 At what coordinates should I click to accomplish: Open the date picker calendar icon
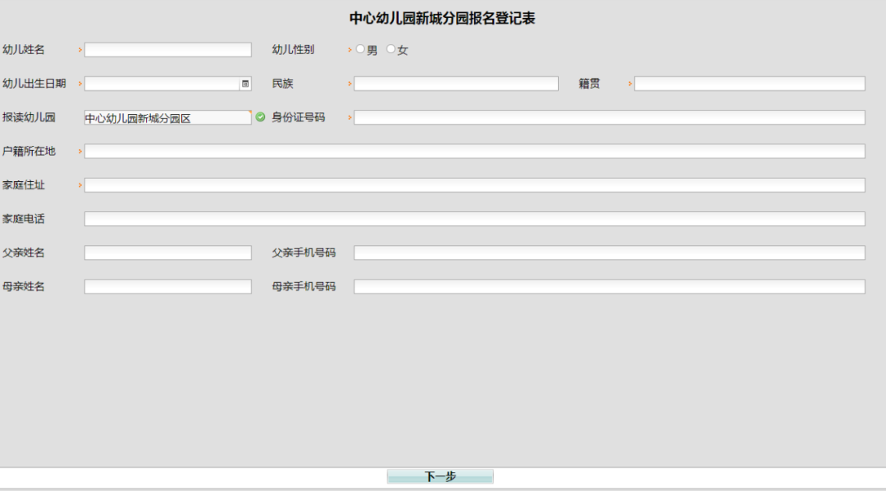(244, 83)
